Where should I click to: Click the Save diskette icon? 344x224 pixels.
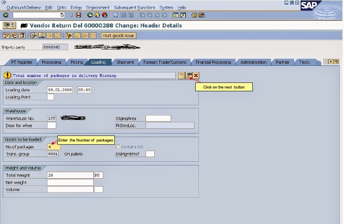[79, 15]
